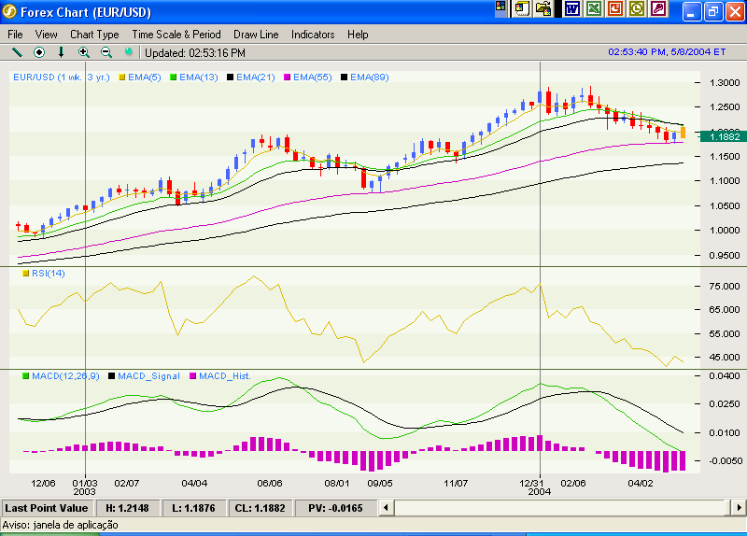Expand the Indicators menu
Screen dimensions: 747x536
click(x=313, y=35)
